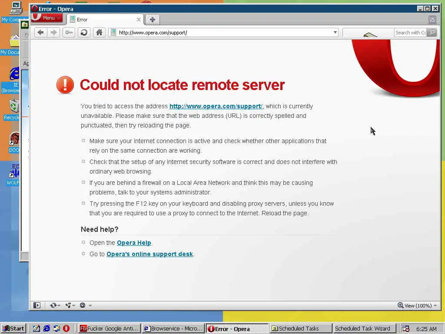Switch to Scheduled Tasks taskbar button

click(x=301, y=329)
